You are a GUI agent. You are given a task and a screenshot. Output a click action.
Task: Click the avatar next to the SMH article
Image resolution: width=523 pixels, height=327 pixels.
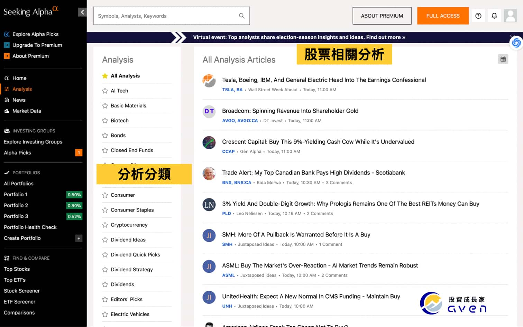pyautogui.click(x=209, y=235)
